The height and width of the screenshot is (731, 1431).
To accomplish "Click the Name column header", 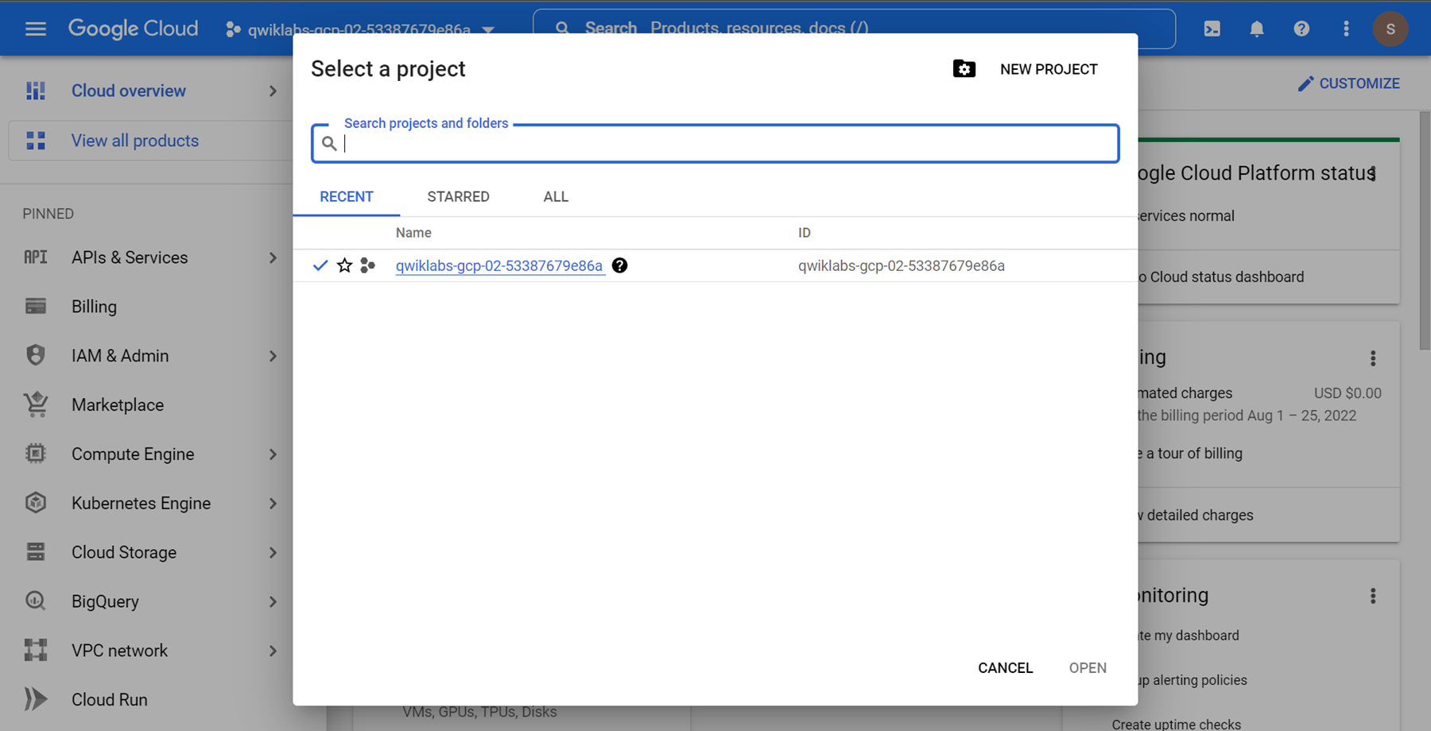I will point(413,233).
